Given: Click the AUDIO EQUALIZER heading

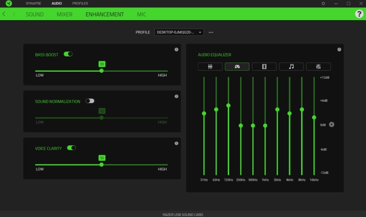Looking at the screenshot, I should pyautogui.click(x=214, y=54).
